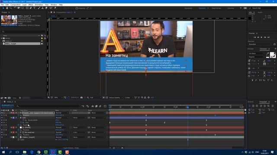
Task: Open the Window menu
Action: (54, 5)
